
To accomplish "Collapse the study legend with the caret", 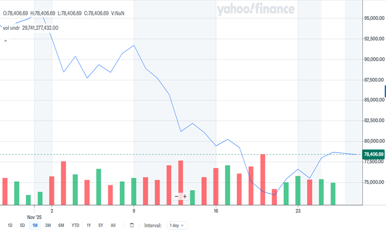I will pos(5,41).
